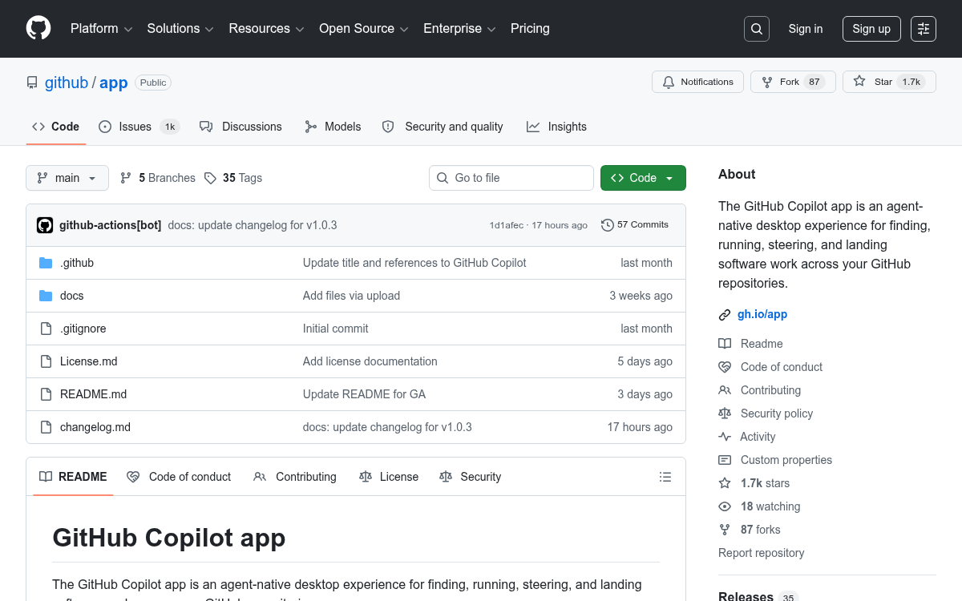
Task: Open commit hash 1d1afec
Action: click(507, 225)
